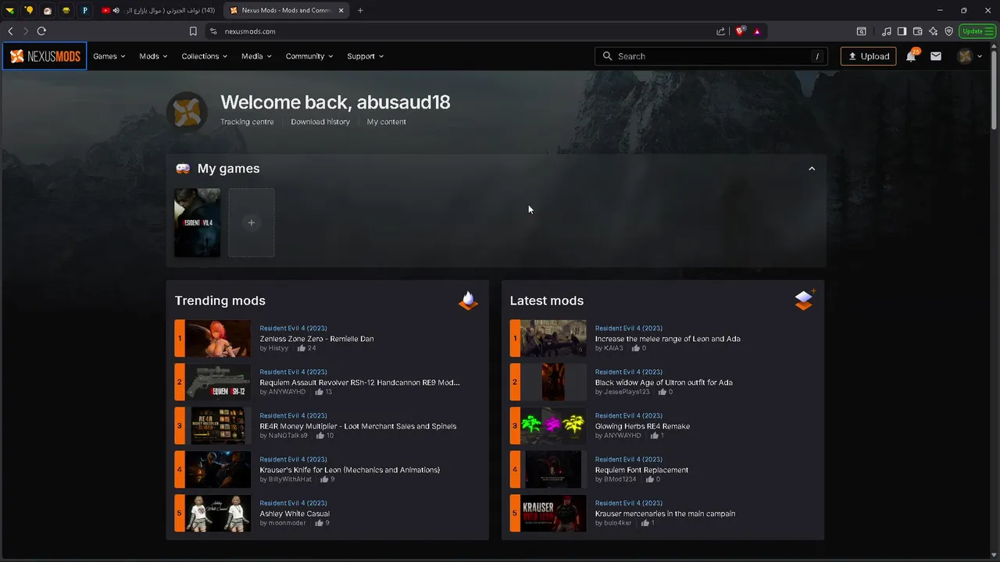The image size is (1000, 562).
Task: Open the Latest mods stack icon
Action: pos(804,300)
